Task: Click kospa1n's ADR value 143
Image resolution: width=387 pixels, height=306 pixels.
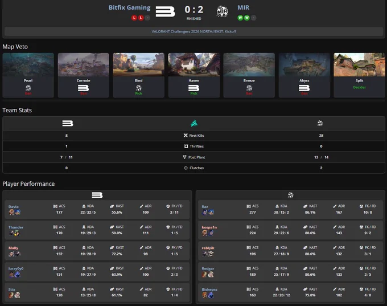Action: (x=339, y=233)
